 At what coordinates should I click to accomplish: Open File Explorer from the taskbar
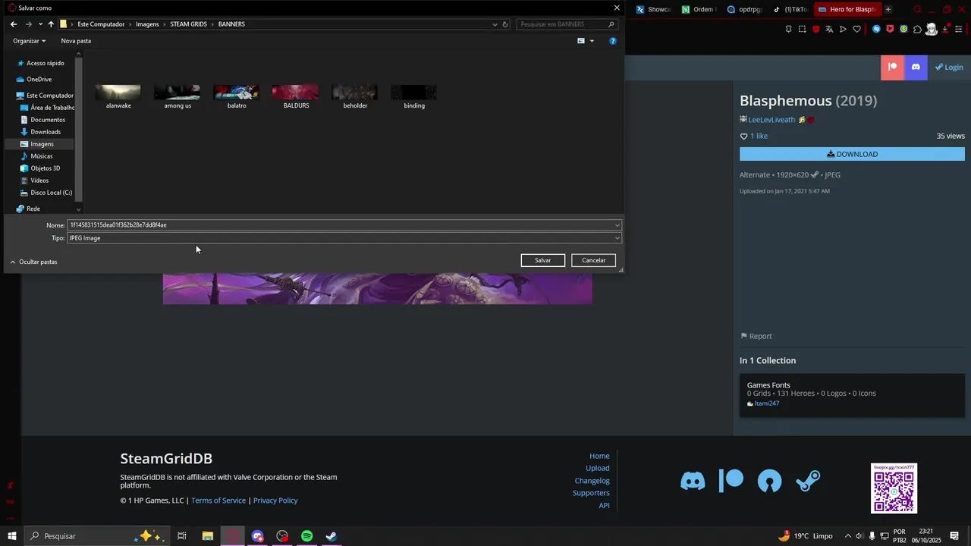pos(207,536)
